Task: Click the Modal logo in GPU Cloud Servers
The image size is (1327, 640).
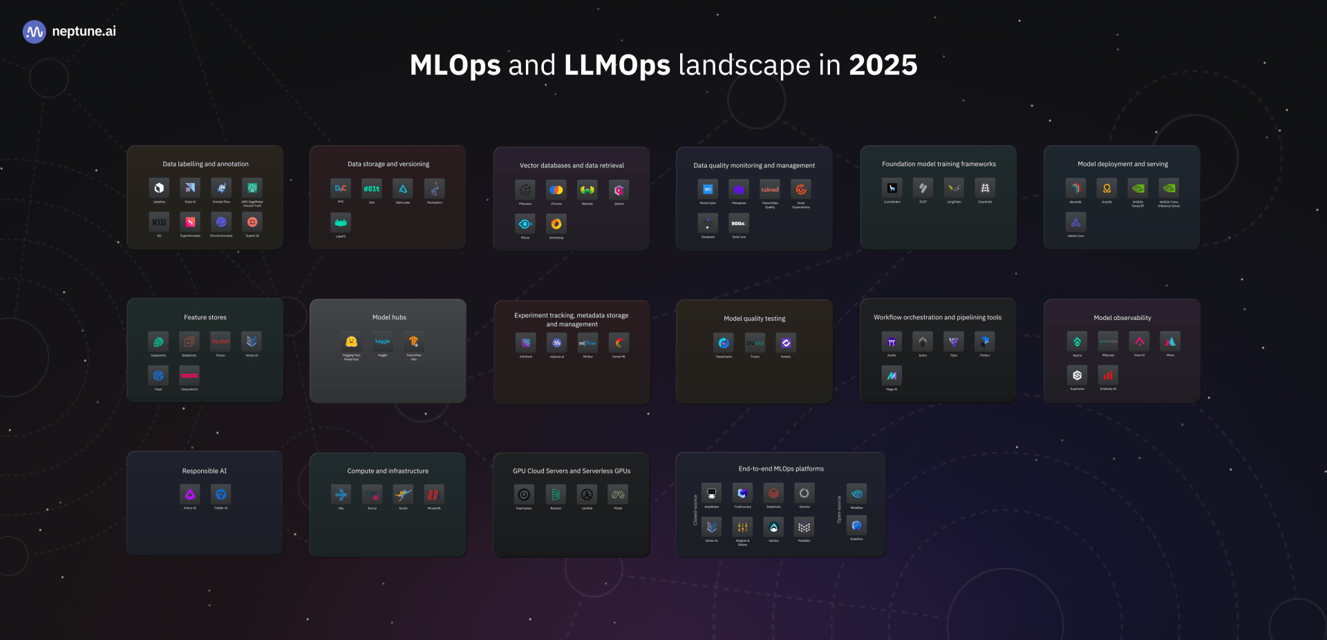Action: pyautogui.click(x=618, y=493)
